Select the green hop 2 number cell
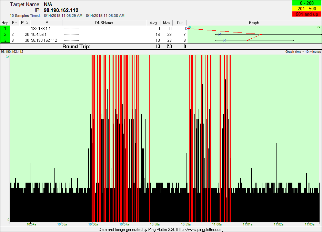The height and width of the screenshot is (232, 322). [5, 35]
